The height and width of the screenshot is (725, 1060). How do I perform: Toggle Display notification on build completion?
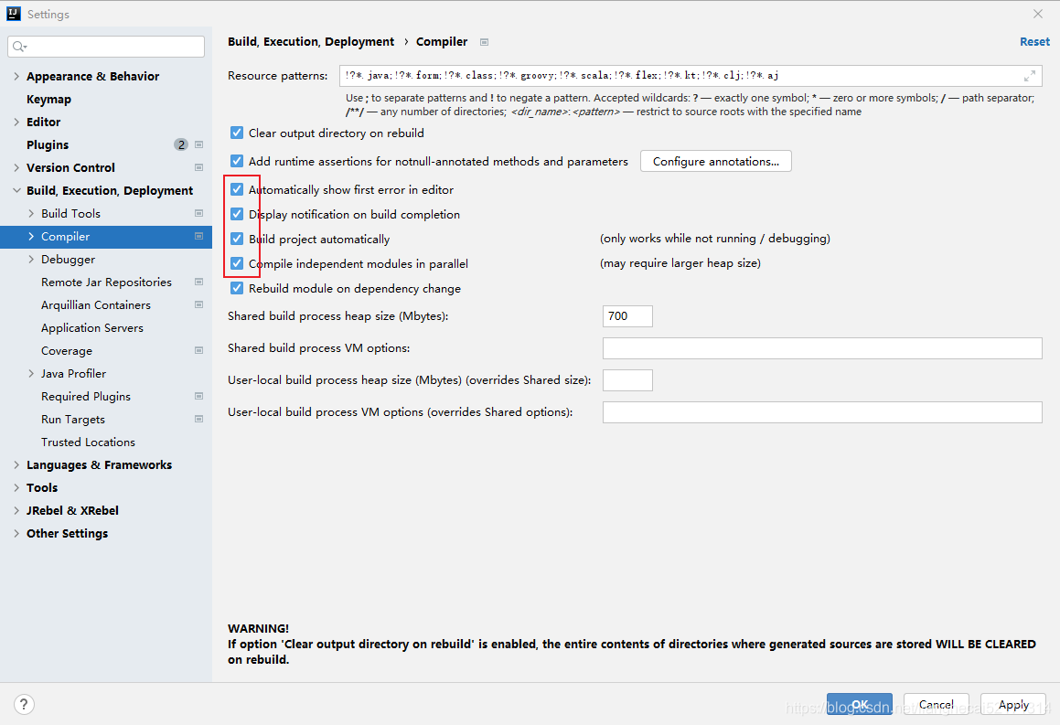click(237, 214)
